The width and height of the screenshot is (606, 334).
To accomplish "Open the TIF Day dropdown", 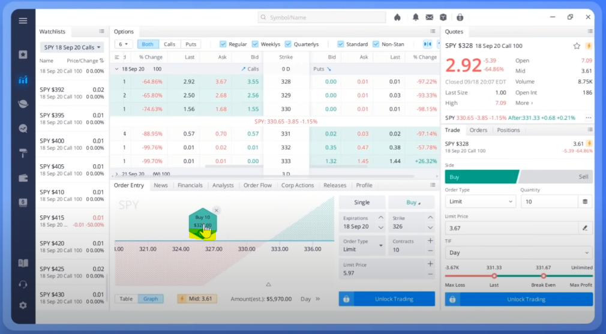I will pos(518,252).
